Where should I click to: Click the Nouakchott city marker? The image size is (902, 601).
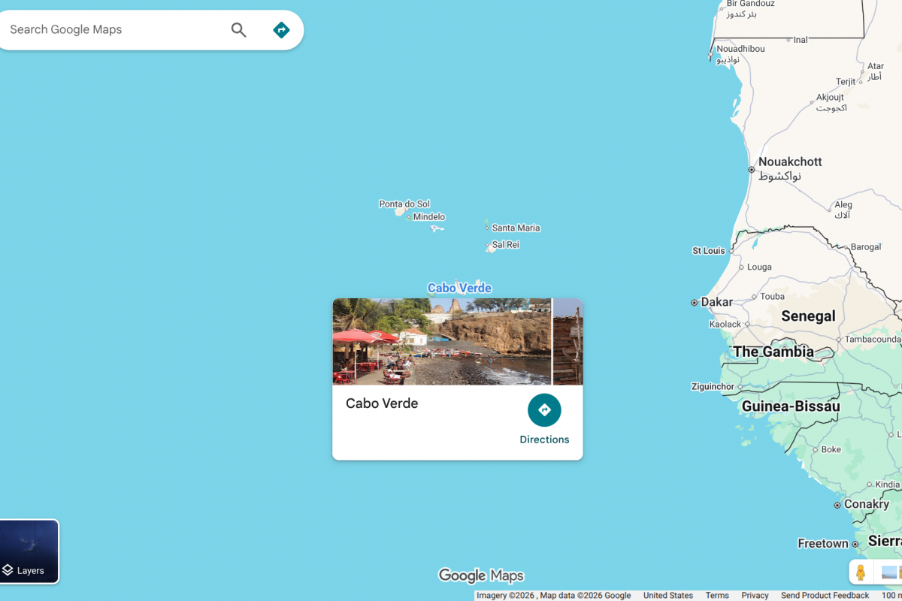click(x=752, y=170)
